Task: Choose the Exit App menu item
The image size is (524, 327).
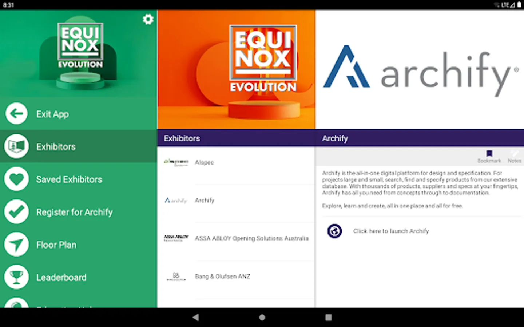Action: coord(78,114)
